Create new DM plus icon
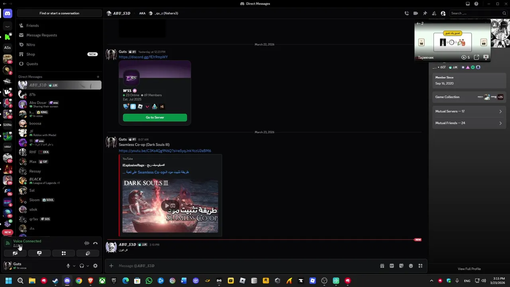The height and width of the screenshot is (287, 510). click(x=98, y=77)
